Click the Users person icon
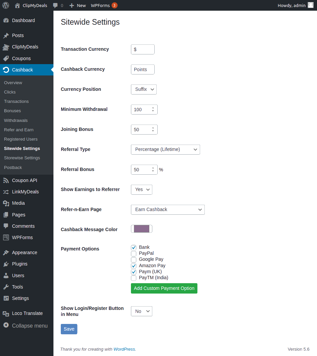 (x=6, y=276)
